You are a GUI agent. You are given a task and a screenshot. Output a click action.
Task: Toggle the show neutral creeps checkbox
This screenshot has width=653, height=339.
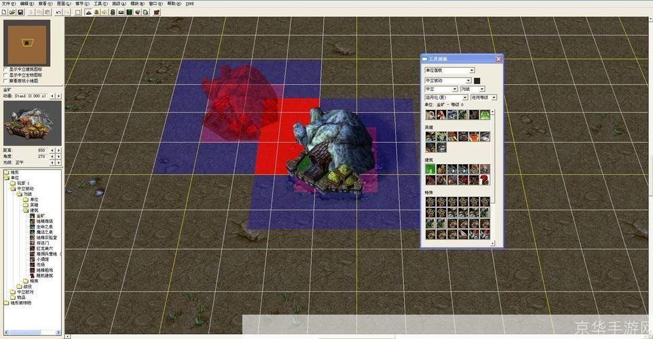5,75
